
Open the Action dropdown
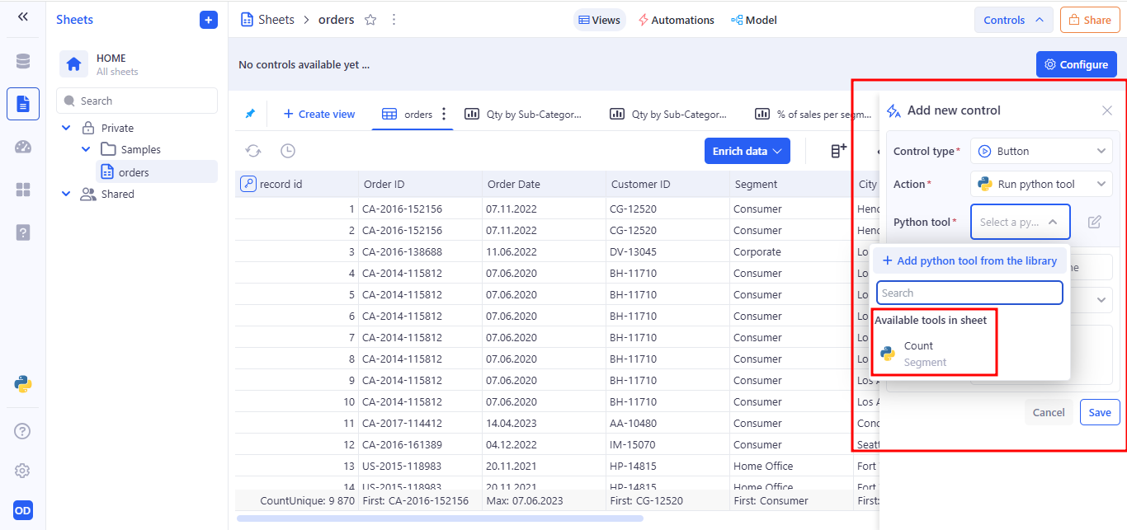click(1041, 185)
